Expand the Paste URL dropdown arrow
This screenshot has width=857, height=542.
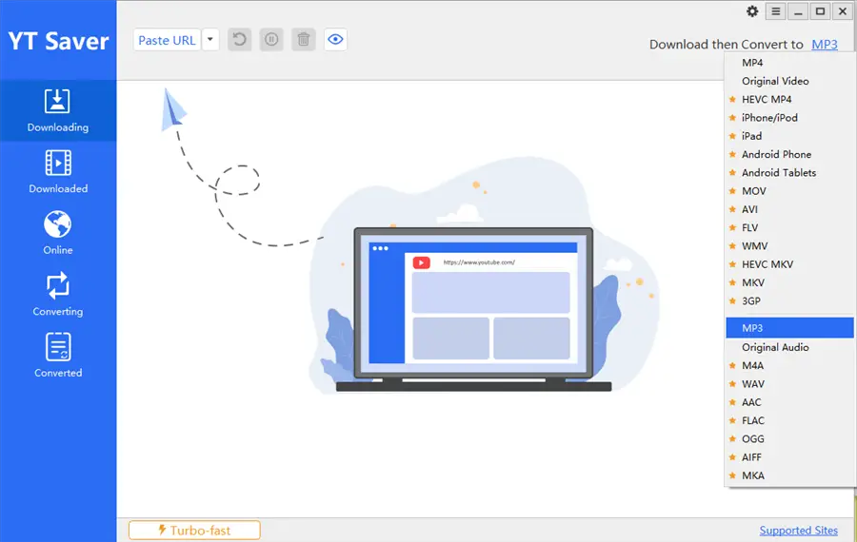click(210, 40)
